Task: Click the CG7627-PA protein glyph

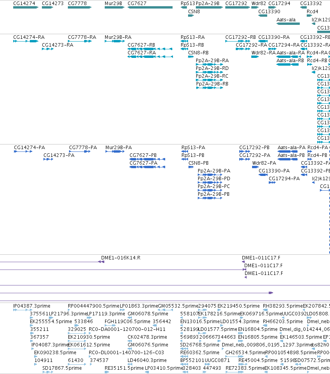Action: [x=147, y=167]
